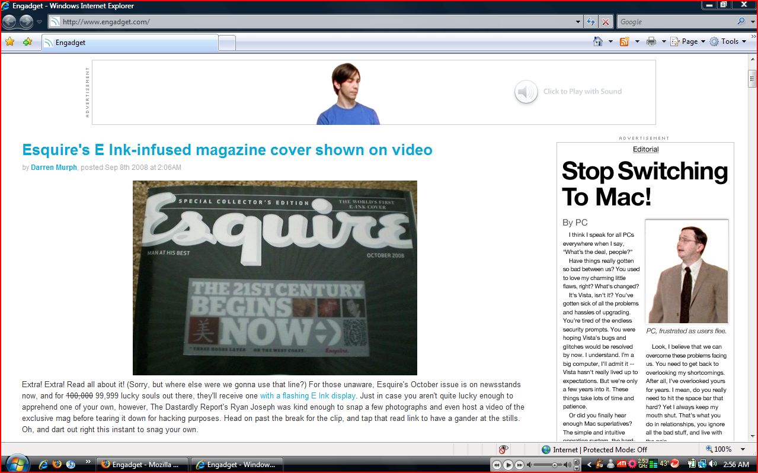Click media player Previous track button
The image size is (758, 473).
pyautogui.click(x=497, y=465)
